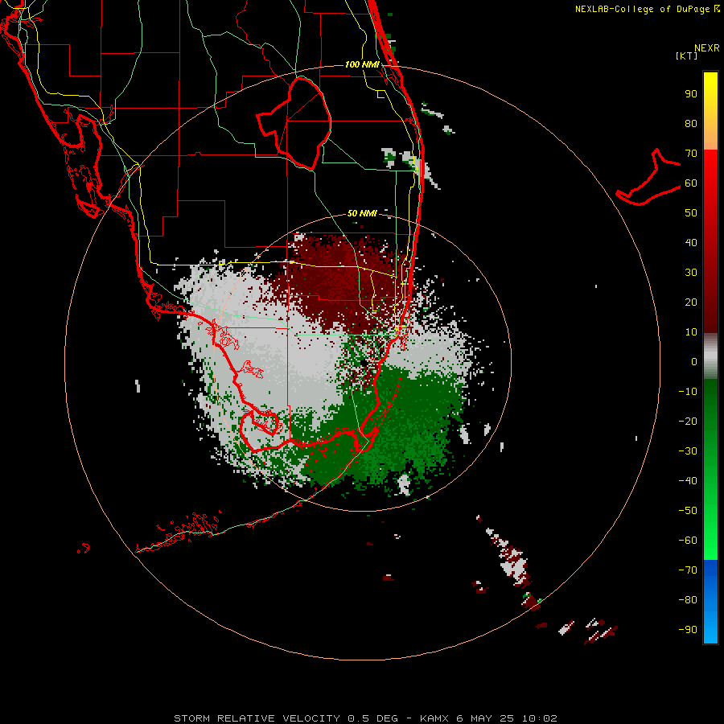The image size is (724, 724).
Task: Click the 60 value on velocity scale
Action: pyautogui.click(x=691, y=183)
